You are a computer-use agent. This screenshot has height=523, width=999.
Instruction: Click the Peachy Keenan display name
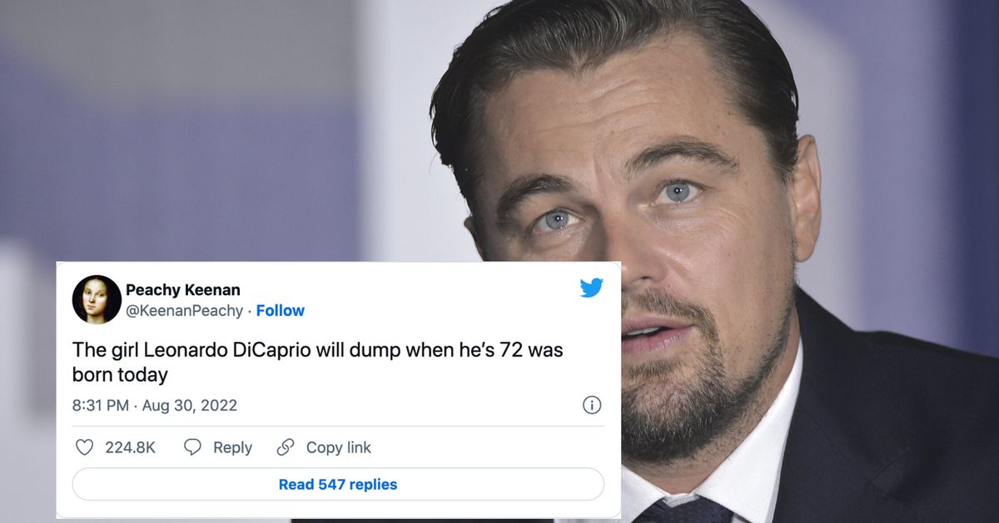coord(182,289)
